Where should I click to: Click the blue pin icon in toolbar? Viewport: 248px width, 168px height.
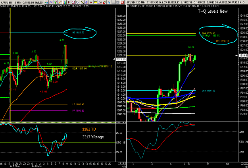109,2
